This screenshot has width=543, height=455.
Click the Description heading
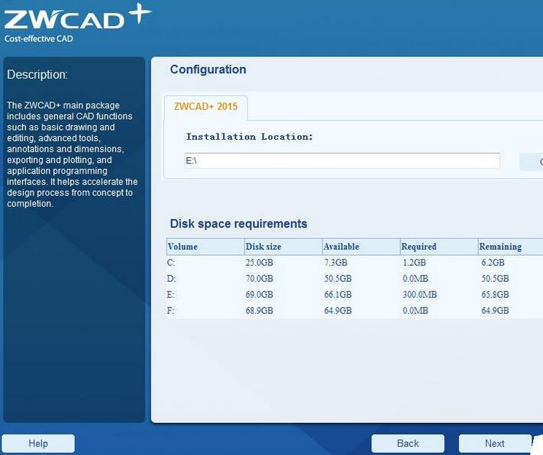tap(37, 75)
